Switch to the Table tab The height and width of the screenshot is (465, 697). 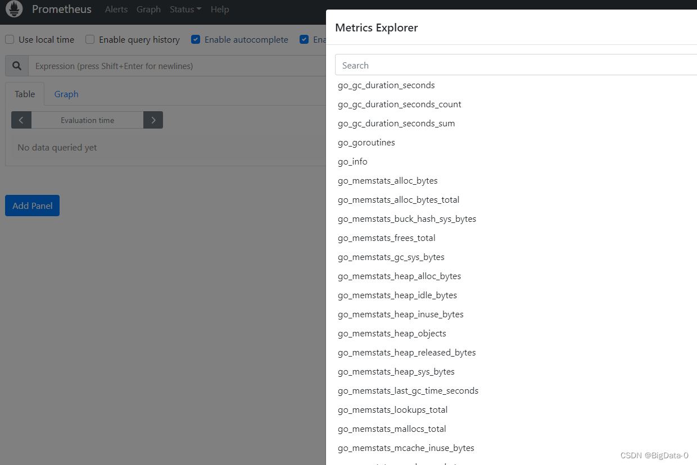[25, 94]
